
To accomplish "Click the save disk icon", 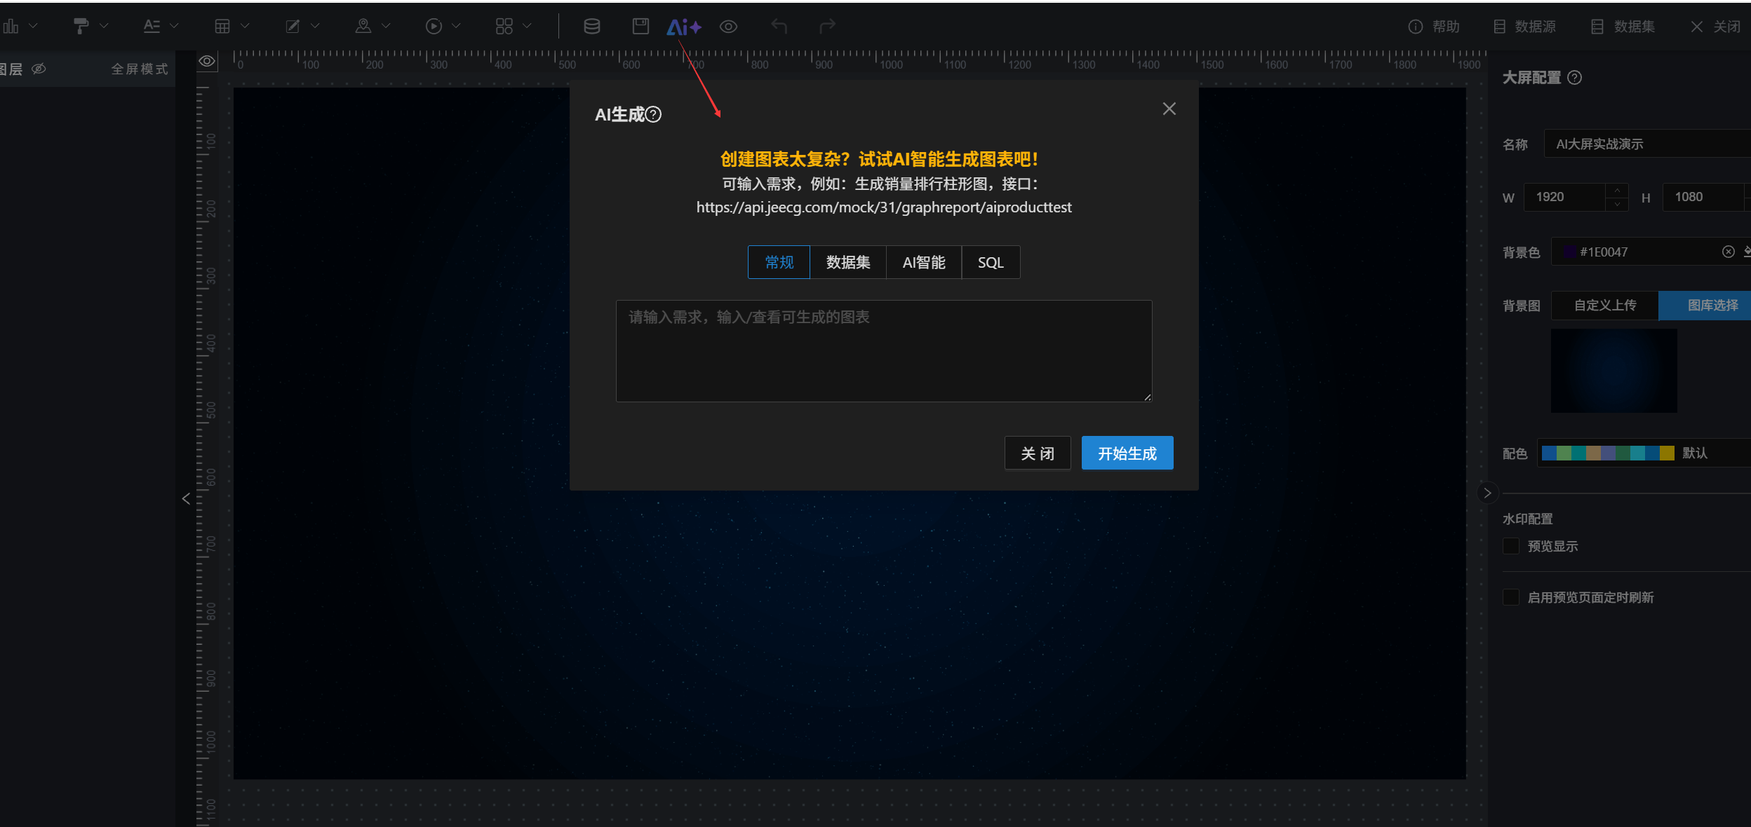I will point(640,27).
